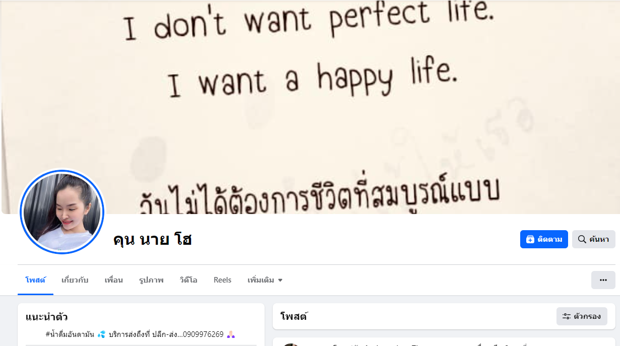The height and width of the screenshot is (346, 620).
Task: Go to the วิดีโอ tab
Action: pyautogui.click(x=189, y=280)
